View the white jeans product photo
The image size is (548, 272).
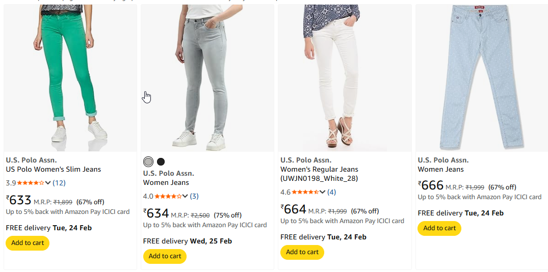point(345,76)
